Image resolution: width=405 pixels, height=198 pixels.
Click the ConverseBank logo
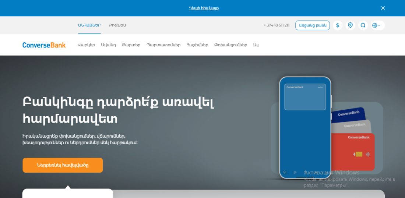click(x=44, y=45)
